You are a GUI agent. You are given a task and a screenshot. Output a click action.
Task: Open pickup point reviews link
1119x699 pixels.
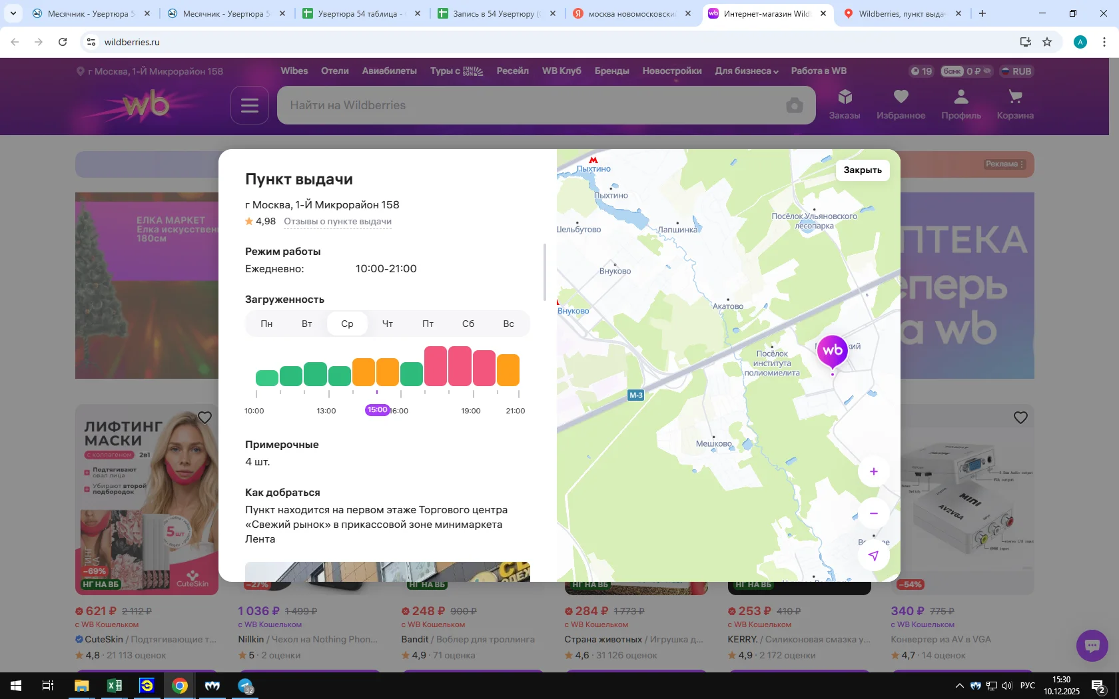(338, 222)
